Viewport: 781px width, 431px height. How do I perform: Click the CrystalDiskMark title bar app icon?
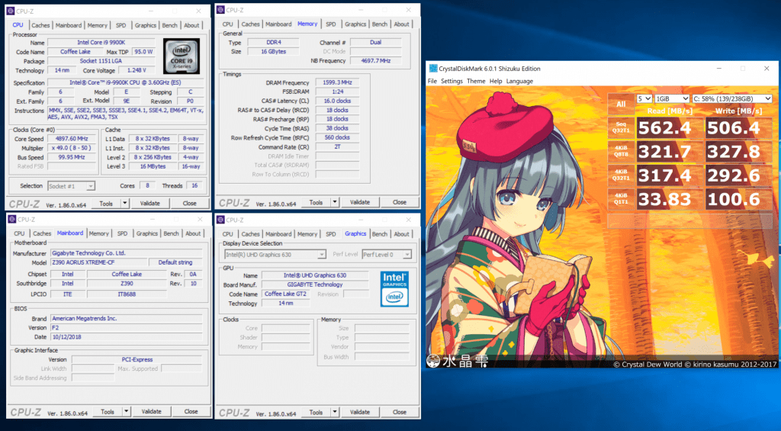tap(433, 69)
